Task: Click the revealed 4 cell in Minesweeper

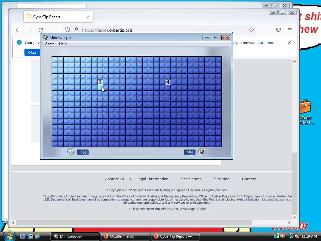Action: [168, 82]
